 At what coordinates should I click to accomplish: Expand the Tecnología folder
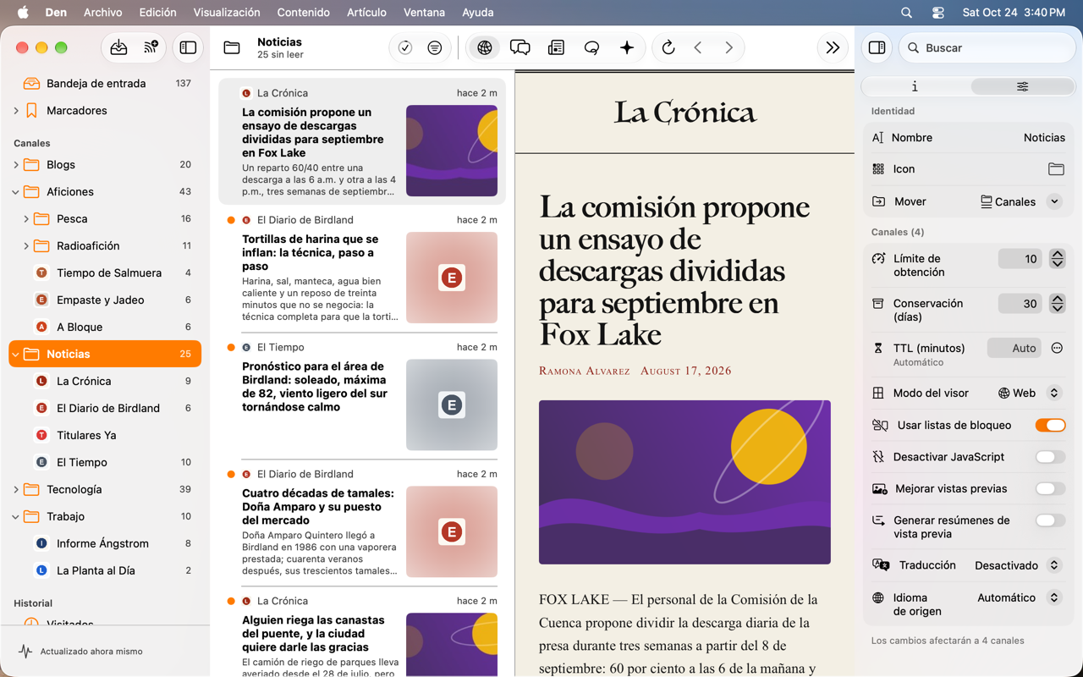point(16,490)
